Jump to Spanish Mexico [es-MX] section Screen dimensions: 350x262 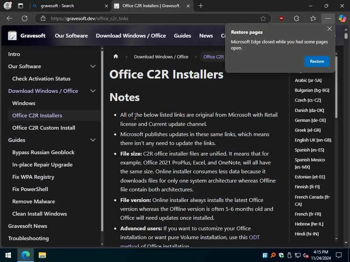click(x=310, y=163)
